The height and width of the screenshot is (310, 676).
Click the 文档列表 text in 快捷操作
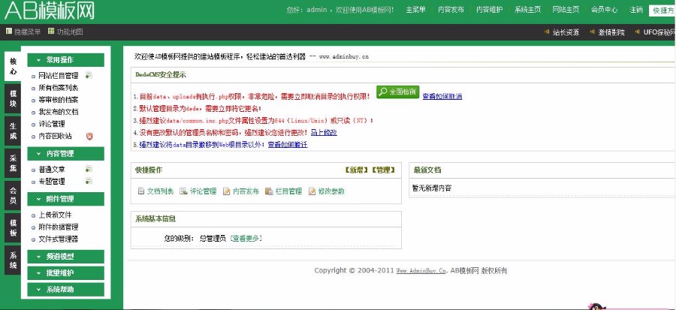pos(161,191)
